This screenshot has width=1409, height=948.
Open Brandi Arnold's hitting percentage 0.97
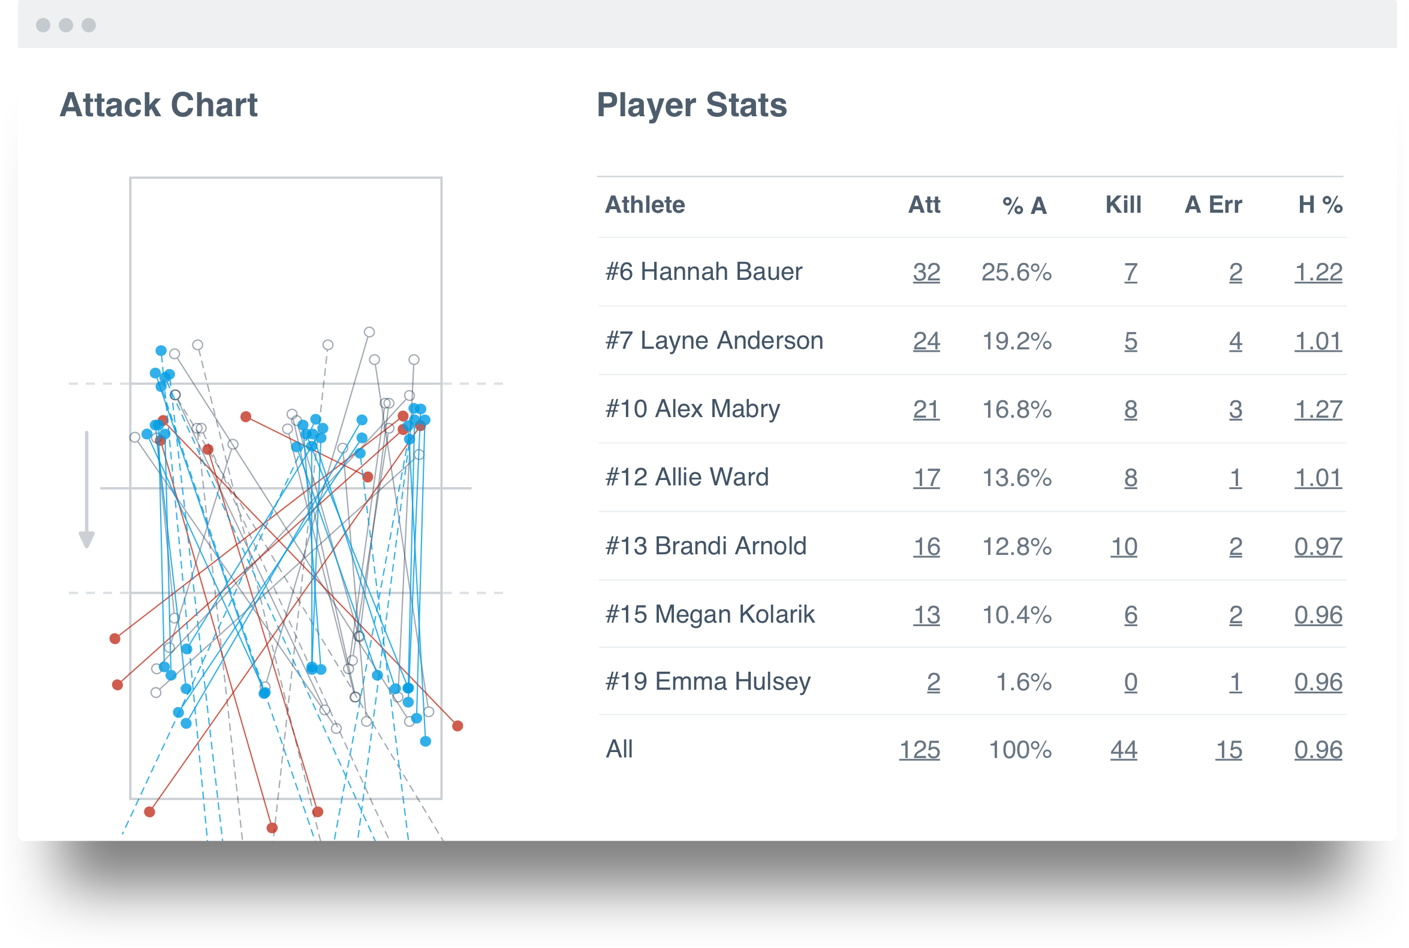point(1319,546)
